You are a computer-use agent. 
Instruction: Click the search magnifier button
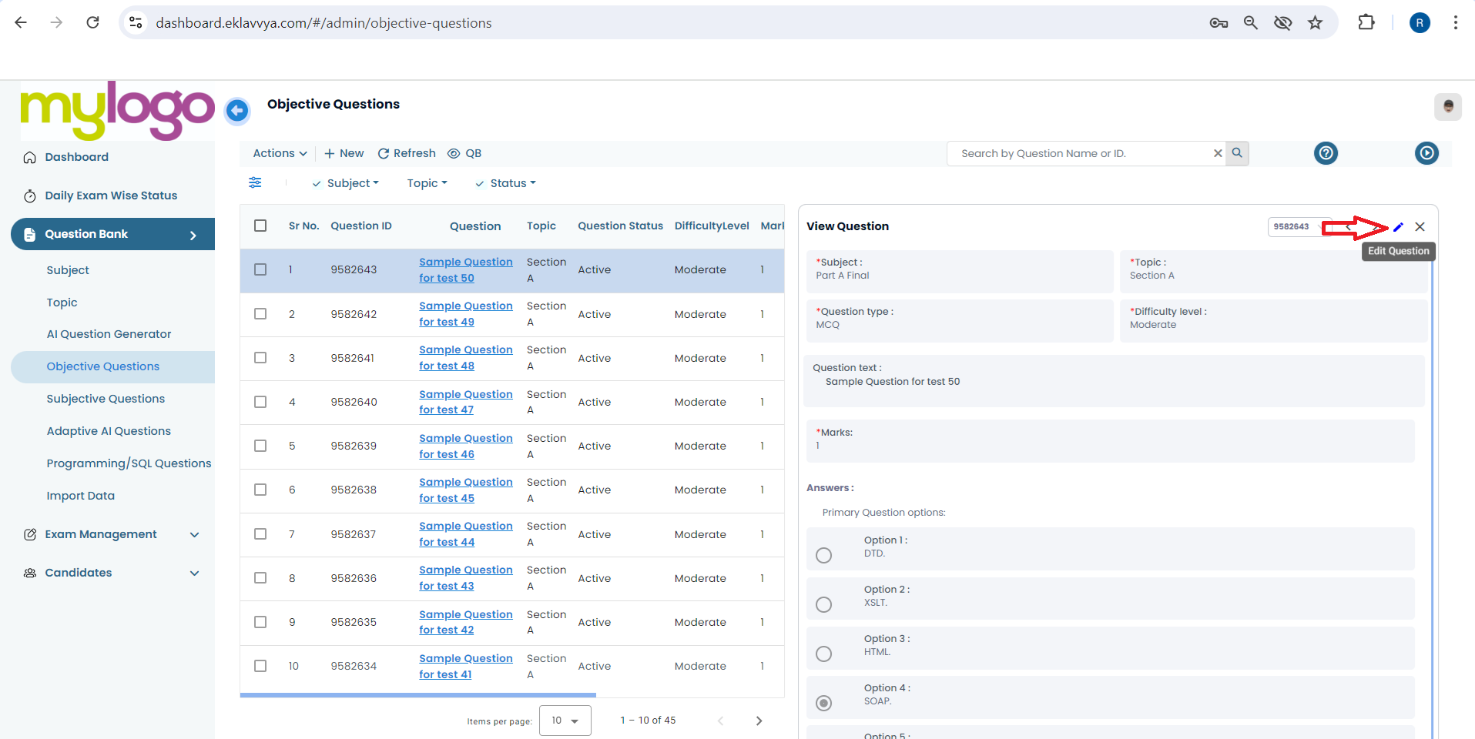[1237, 153]
